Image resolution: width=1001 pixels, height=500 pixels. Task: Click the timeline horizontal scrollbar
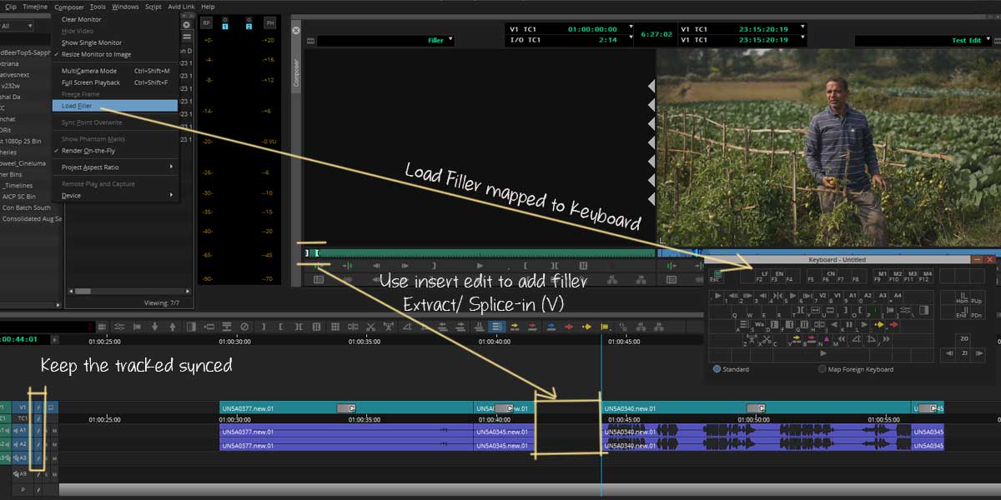click(530, 489)
